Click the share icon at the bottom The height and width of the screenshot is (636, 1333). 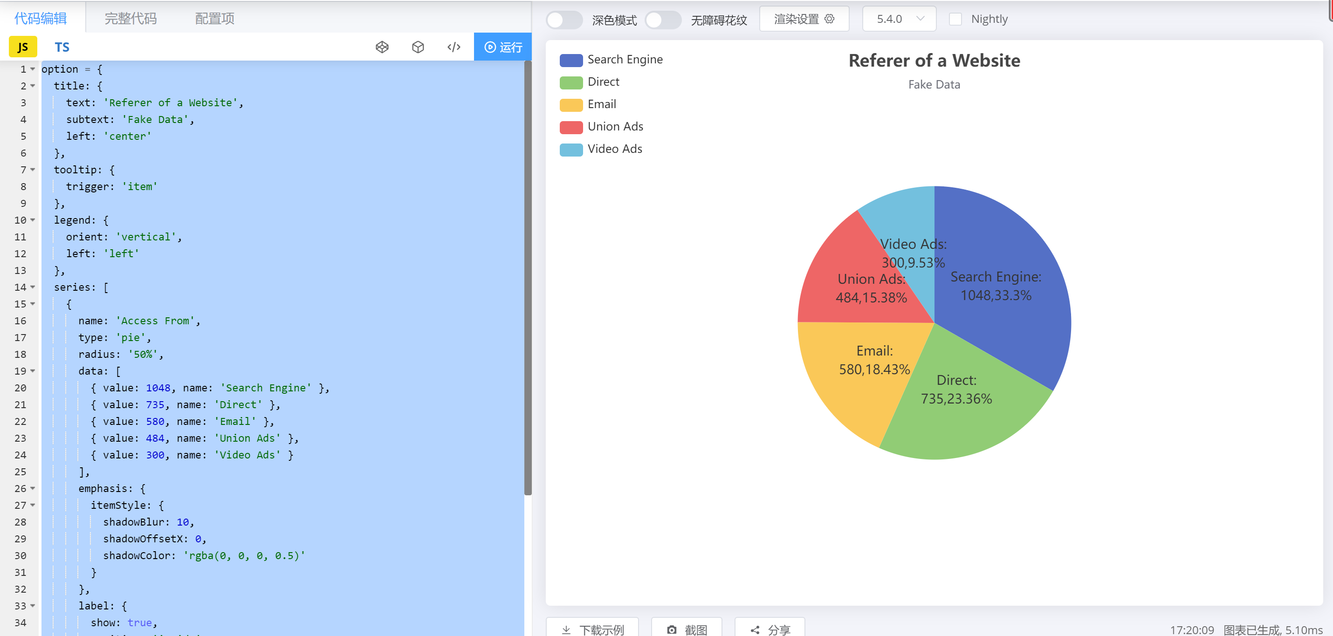(x=755, y=629)
